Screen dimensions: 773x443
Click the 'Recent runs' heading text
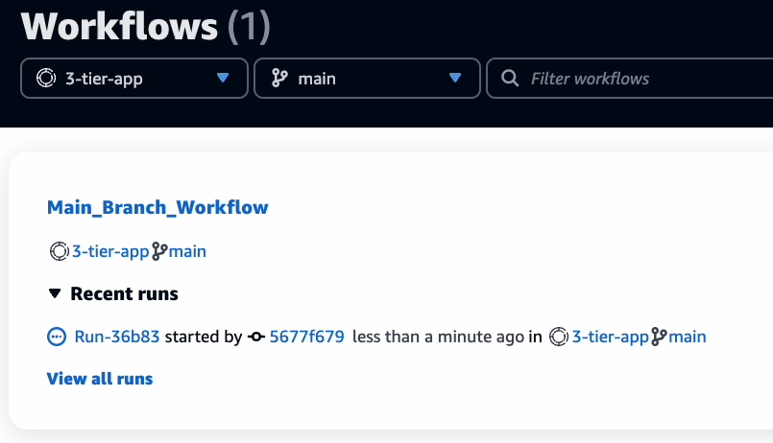tap(124, 293)
